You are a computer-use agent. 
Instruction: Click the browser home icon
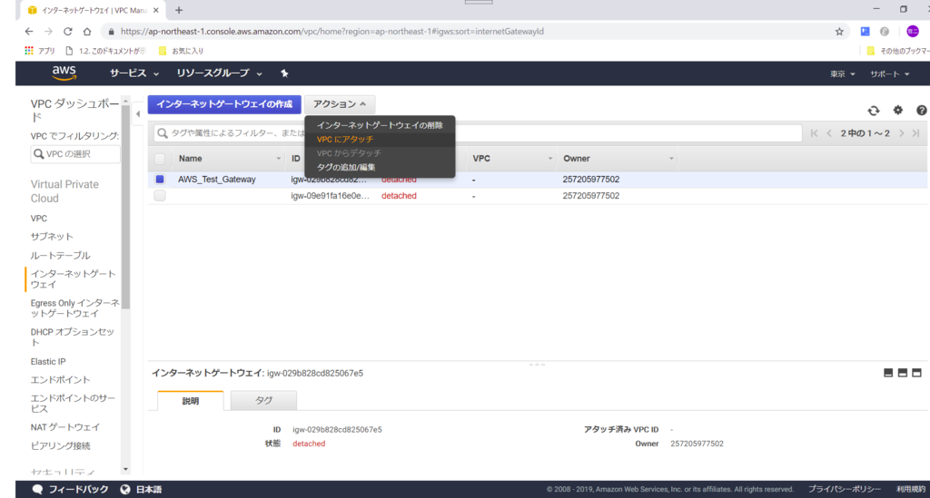click(87, 32)
